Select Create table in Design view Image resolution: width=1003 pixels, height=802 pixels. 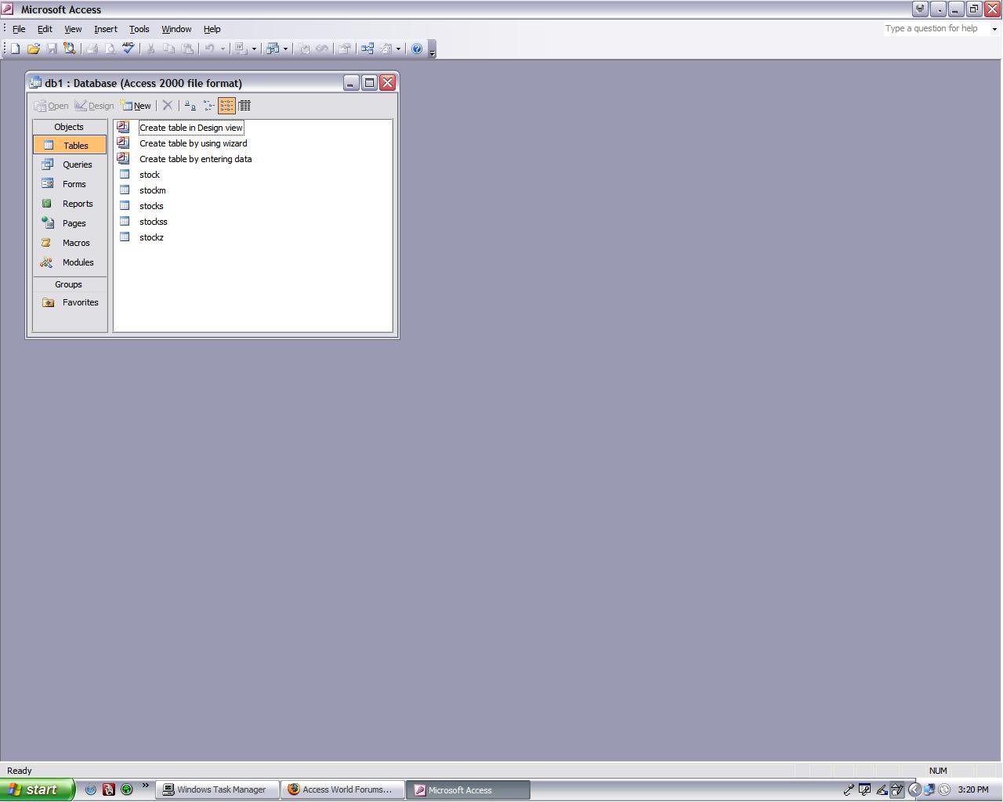[191, 128]
